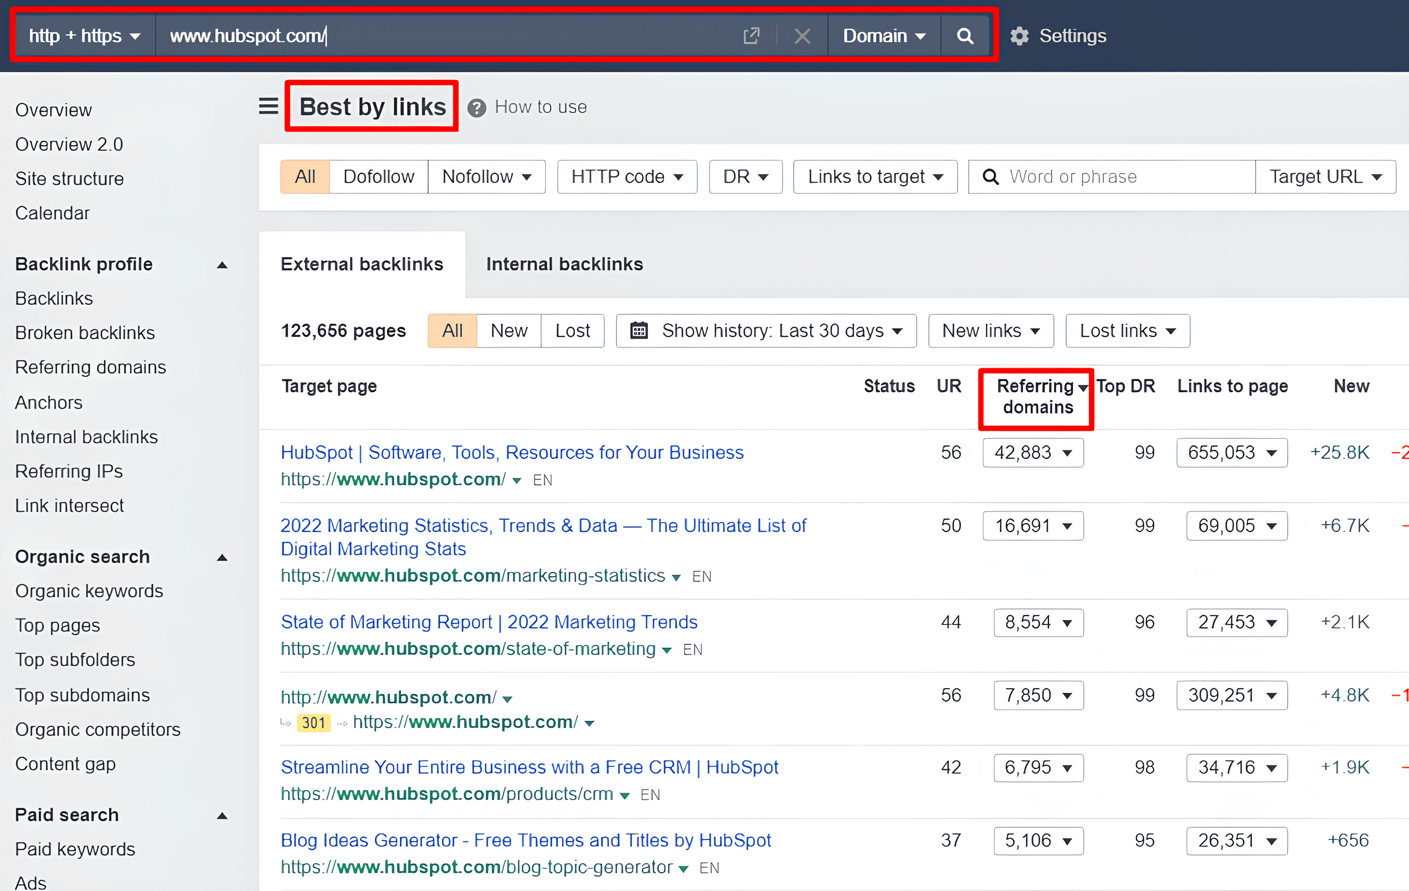Collapse the Paid search section

pos(222,816)
